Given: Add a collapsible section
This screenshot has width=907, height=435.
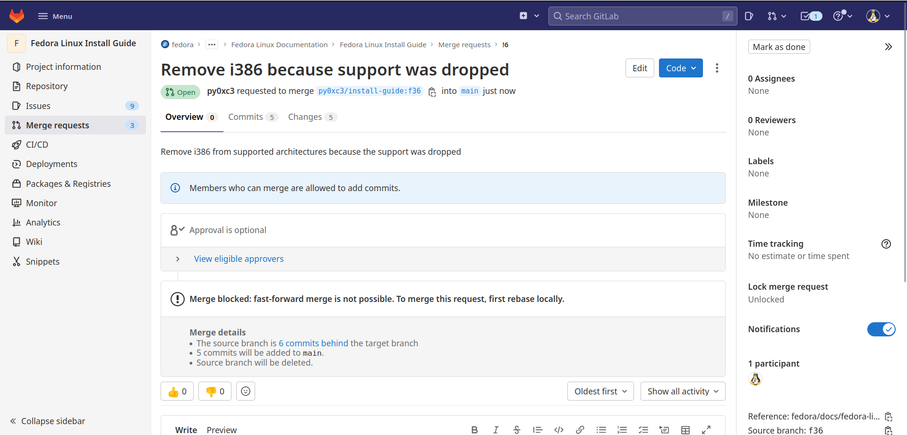Looking at the screenshot, I should [x=664, y=430].
